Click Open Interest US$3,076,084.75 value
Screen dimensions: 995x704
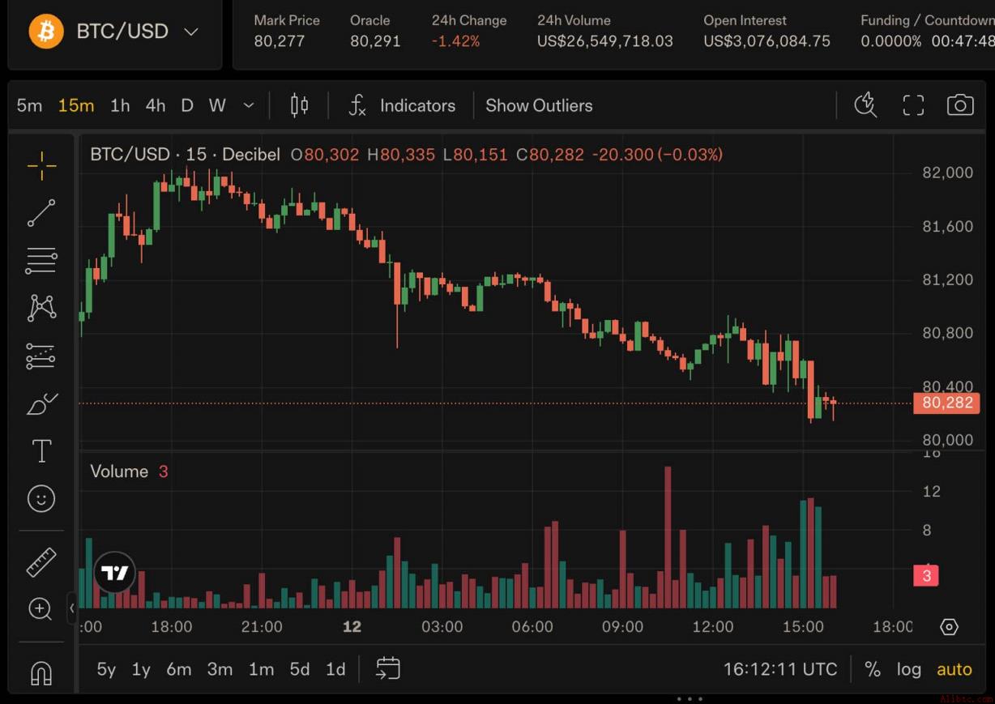point(767,41)
